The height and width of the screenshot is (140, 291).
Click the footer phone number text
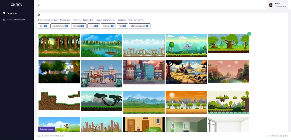(x=276, y=136)
